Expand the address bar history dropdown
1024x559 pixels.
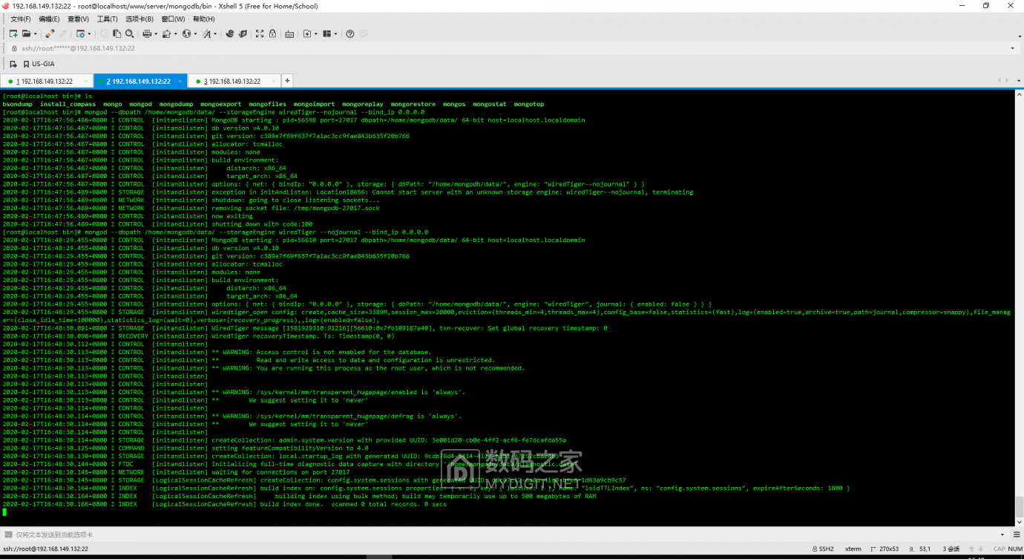point(1013,48)
